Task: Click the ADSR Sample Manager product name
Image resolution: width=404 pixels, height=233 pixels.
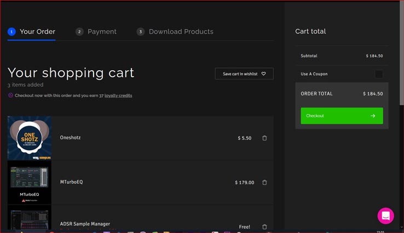Action: point(85,224)
